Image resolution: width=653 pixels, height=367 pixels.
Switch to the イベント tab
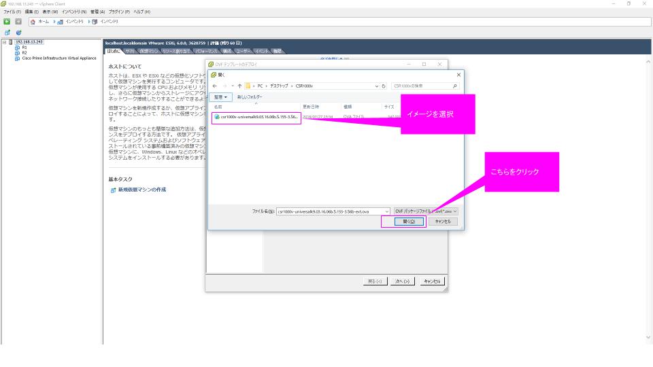click(262, 51)
